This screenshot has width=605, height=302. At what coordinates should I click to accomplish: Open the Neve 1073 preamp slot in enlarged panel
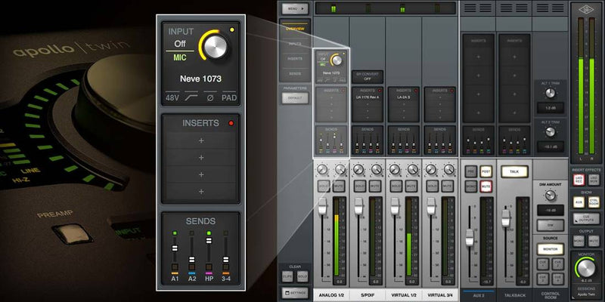(200, 79)
